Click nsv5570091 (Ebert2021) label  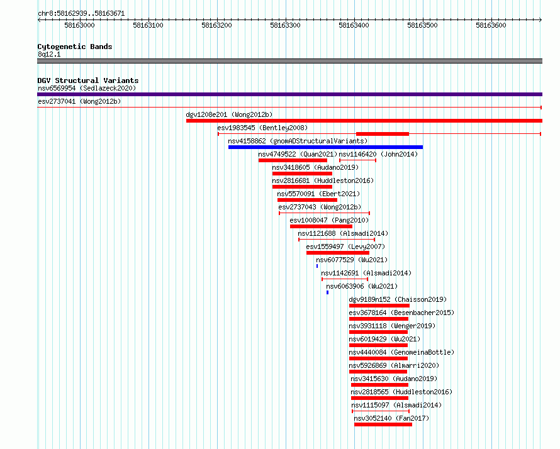click(318, 194)
